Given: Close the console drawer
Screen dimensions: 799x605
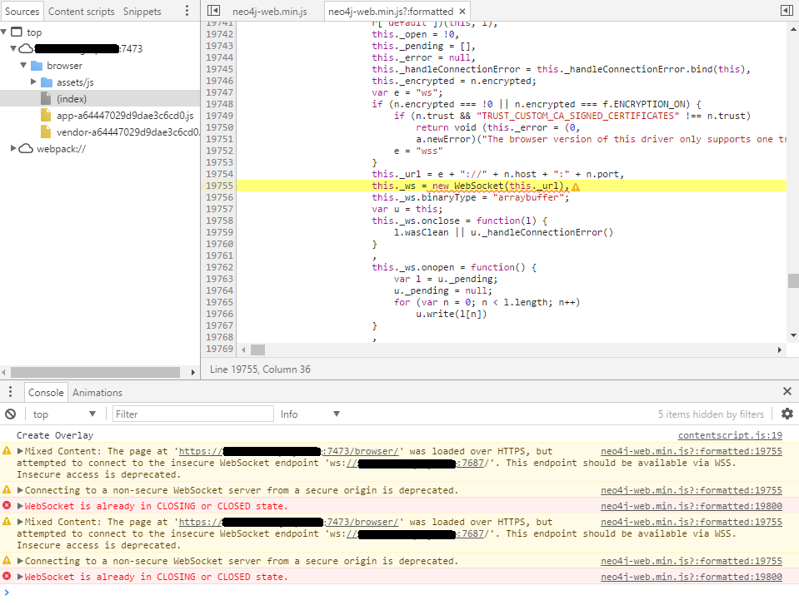Looking at the screenshot, I should [787, 391].
